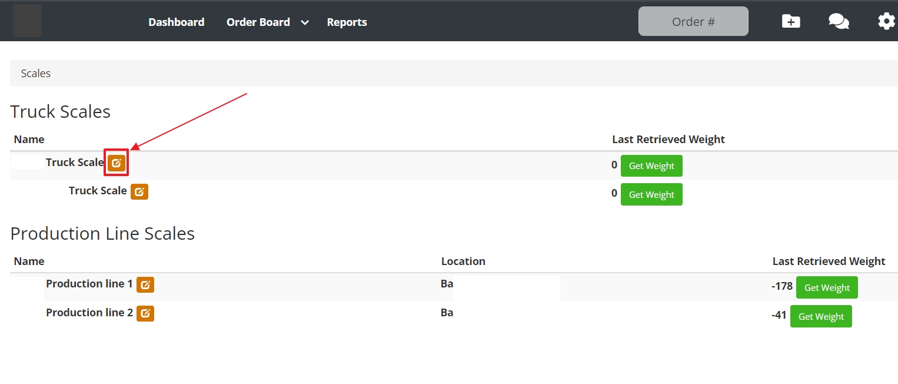Open edit icon for the indented Truck Scale
Image resolution: width=898 pixels, height=384 pixels.
tap(139, 191)
